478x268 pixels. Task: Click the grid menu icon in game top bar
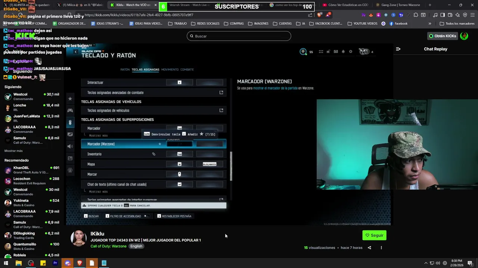point(321,52)
